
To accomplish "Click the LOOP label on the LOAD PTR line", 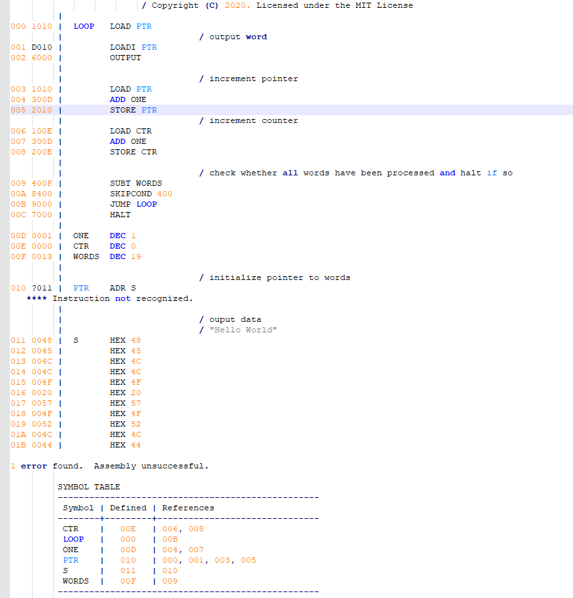I will click(84, 26).
